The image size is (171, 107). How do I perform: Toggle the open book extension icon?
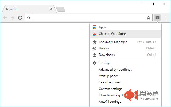point(157,18)
